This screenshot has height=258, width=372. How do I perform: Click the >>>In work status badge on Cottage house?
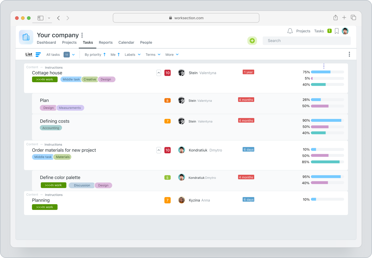[x=45, y=79]
